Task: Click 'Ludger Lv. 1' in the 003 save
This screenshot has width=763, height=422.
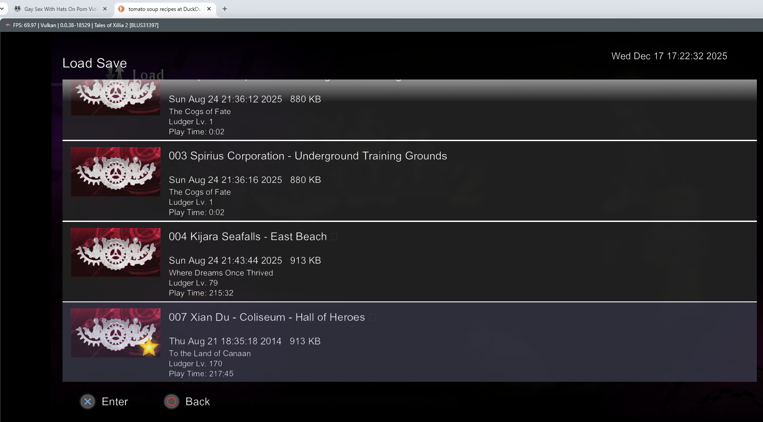Action: [x=191, y=202]
